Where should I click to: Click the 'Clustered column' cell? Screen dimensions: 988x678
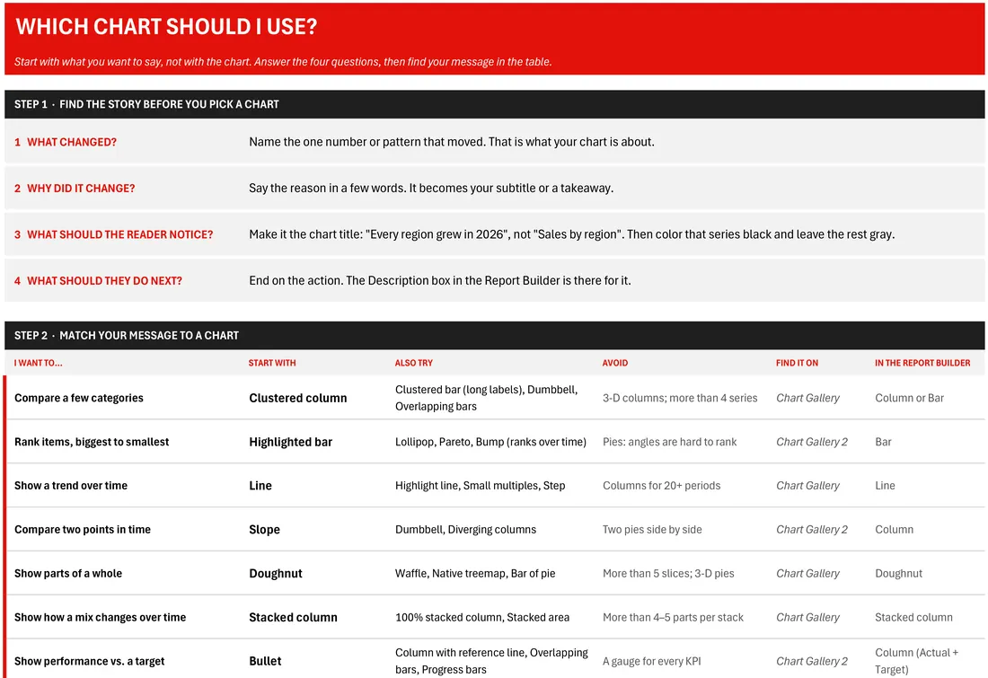point(298,398)
